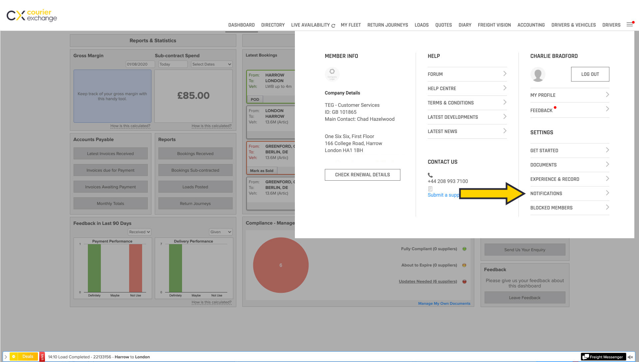Screen dimensions: 639x362
Task: Open the Given feedback dropdown
Action: 221,232
